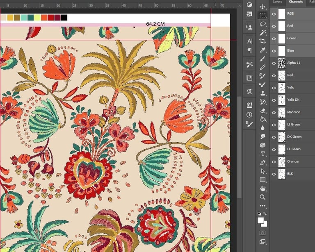Select the Zoom magnifier tool

(262, 197)
